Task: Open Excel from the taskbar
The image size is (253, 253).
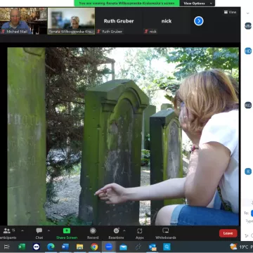Action: click(x=22, y=247)
